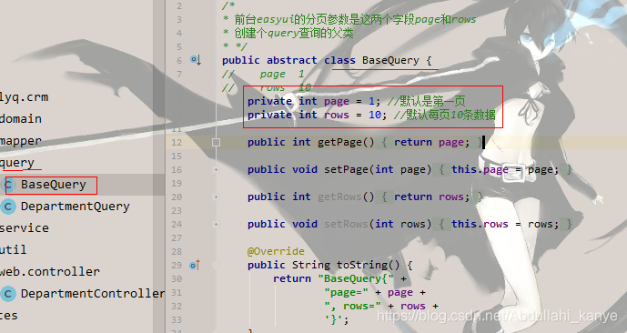
Task: Click the subclasses gutter icon on line 6
Action: coord(195,60)
